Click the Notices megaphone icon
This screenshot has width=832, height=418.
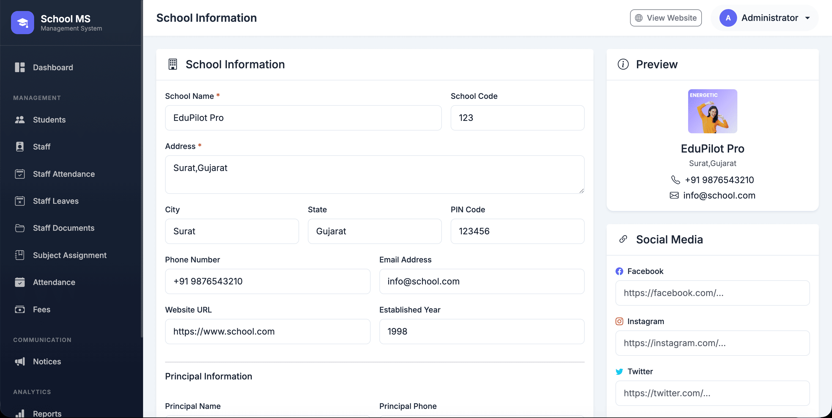(20, 362)
